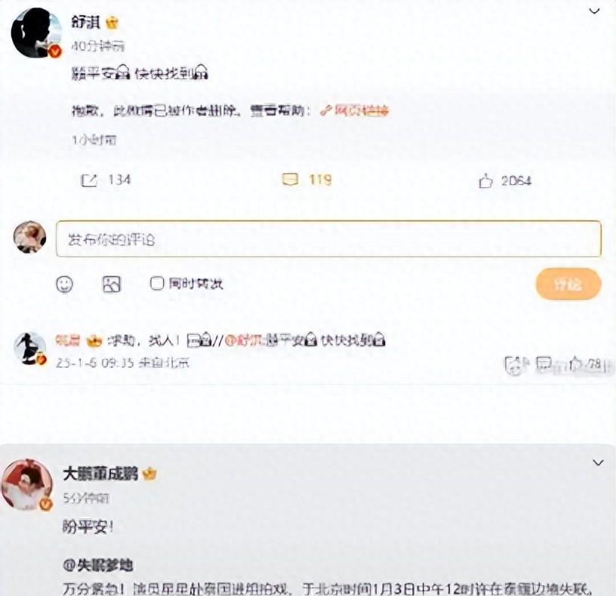
Task: Attach a picture with the image icon
Action: pyautogui.click(x=112, y=284)
